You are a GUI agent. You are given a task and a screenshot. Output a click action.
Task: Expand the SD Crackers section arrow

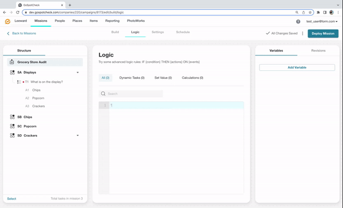click(x=78, y=135)
